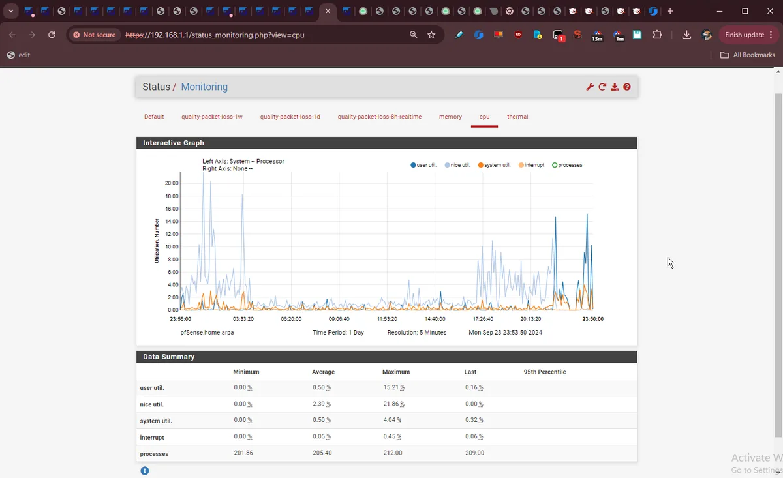
Task: Bookmark this page with the star icon
Action: 431,35
